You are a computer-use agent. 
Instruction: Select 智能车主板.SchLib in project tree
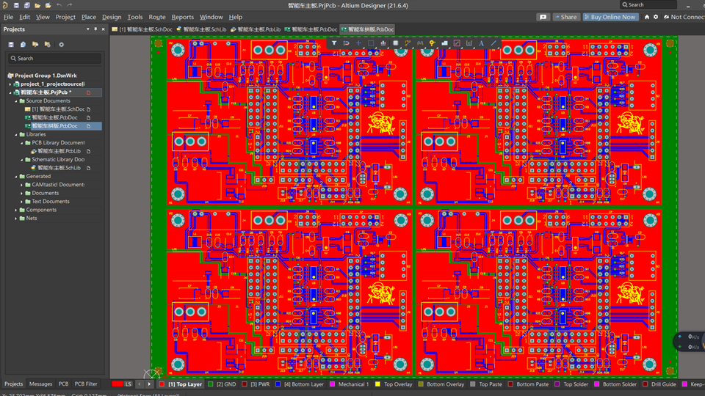[x=59, y=168]
